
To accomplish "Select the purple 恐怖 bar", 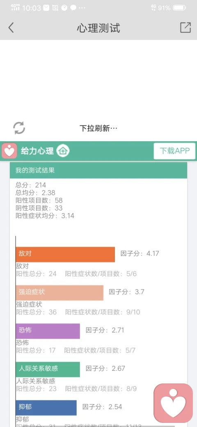I will coord(48,331).
